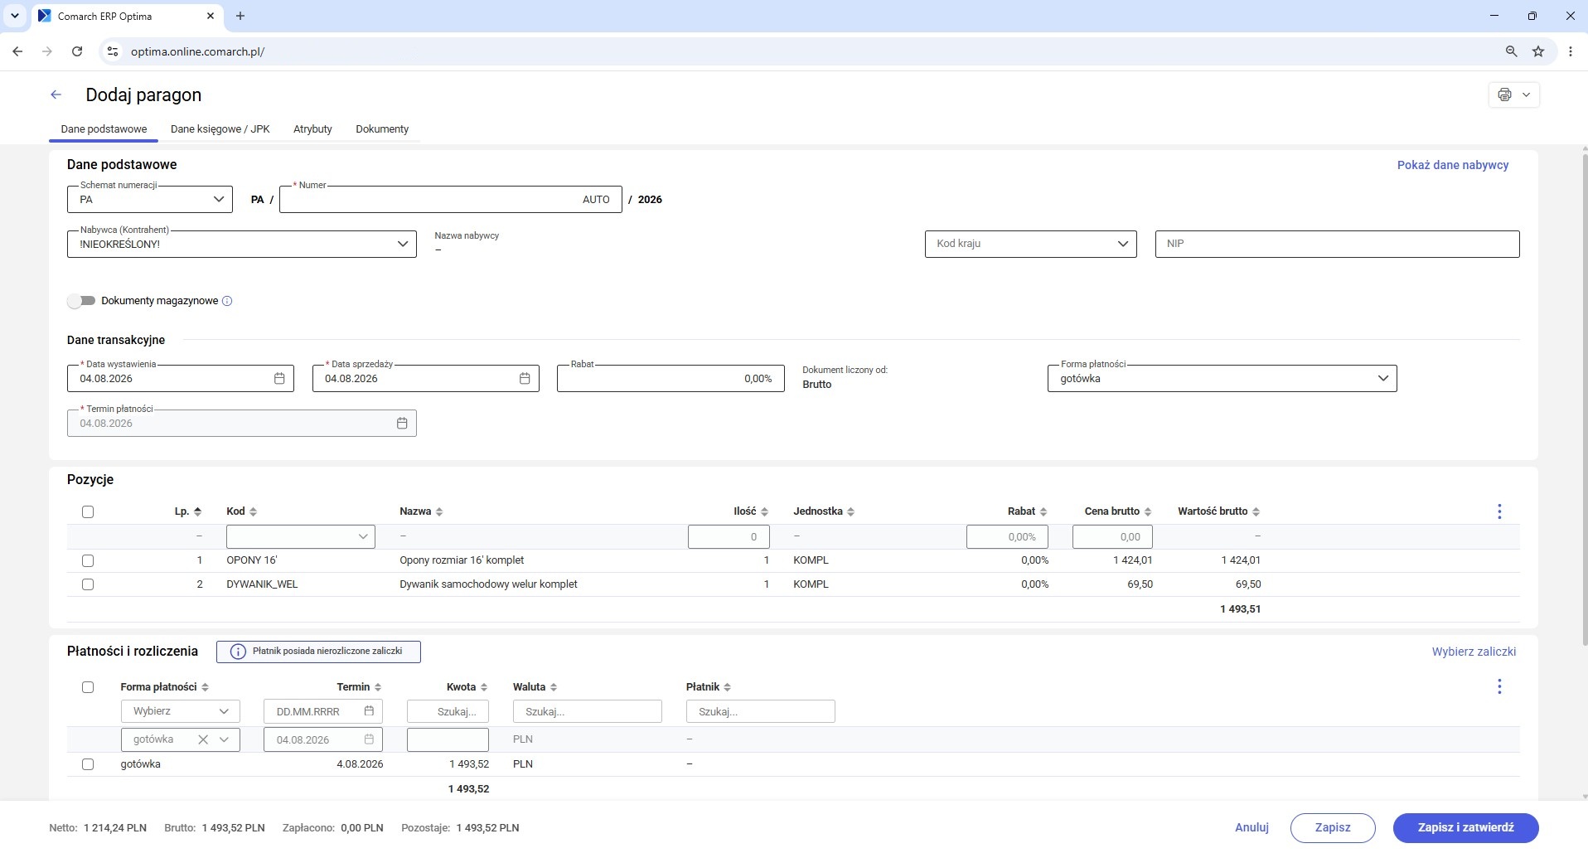Open the Atrybuty tab
This screenshot has height=853, width=1588.
pyautogui.click(x=312, y=129)
